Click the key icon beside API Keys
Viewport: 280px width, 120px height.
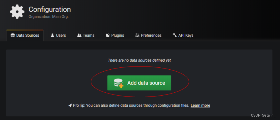pyautogui.click(x=175, y=35)
